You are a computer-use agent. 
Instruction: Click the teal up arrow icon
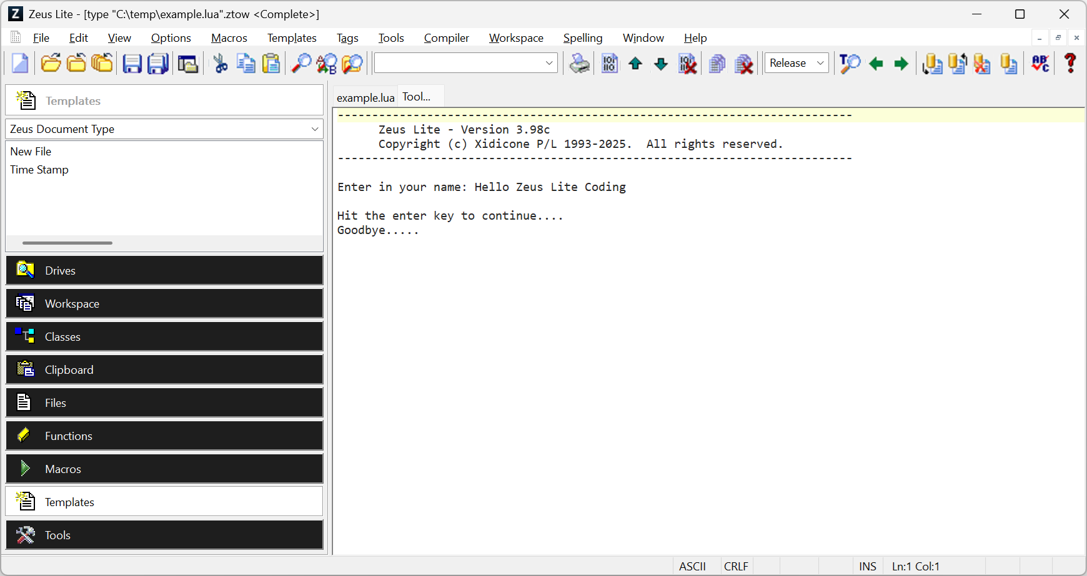click(635, 63)
